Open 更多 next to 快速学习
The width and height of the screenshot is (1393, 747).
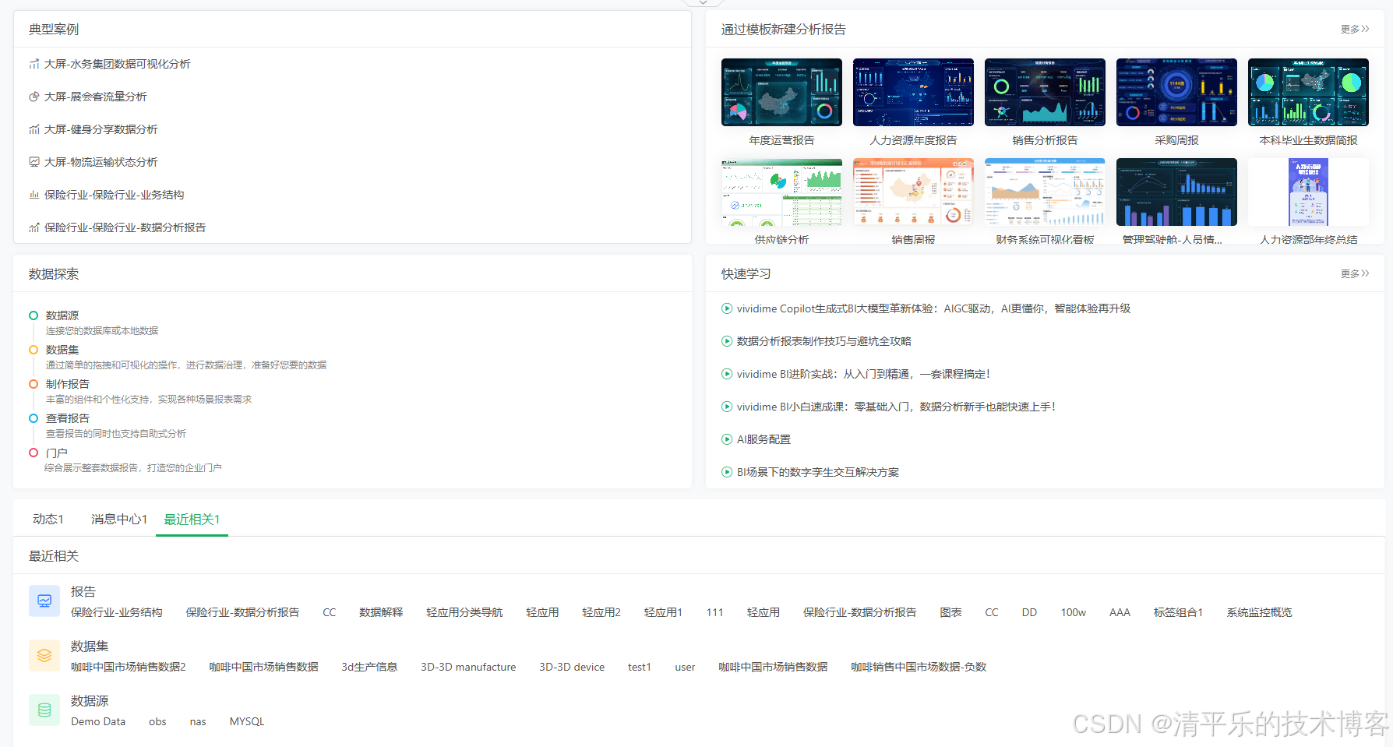[1354, 273]
